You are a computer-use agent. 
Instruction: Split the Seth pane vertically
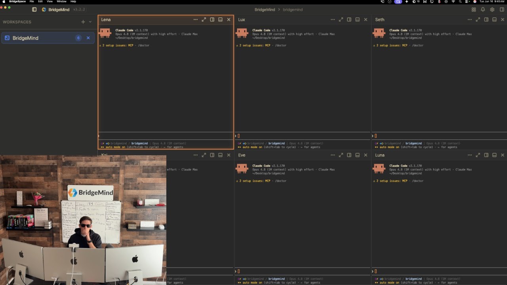tap(486, 19)
